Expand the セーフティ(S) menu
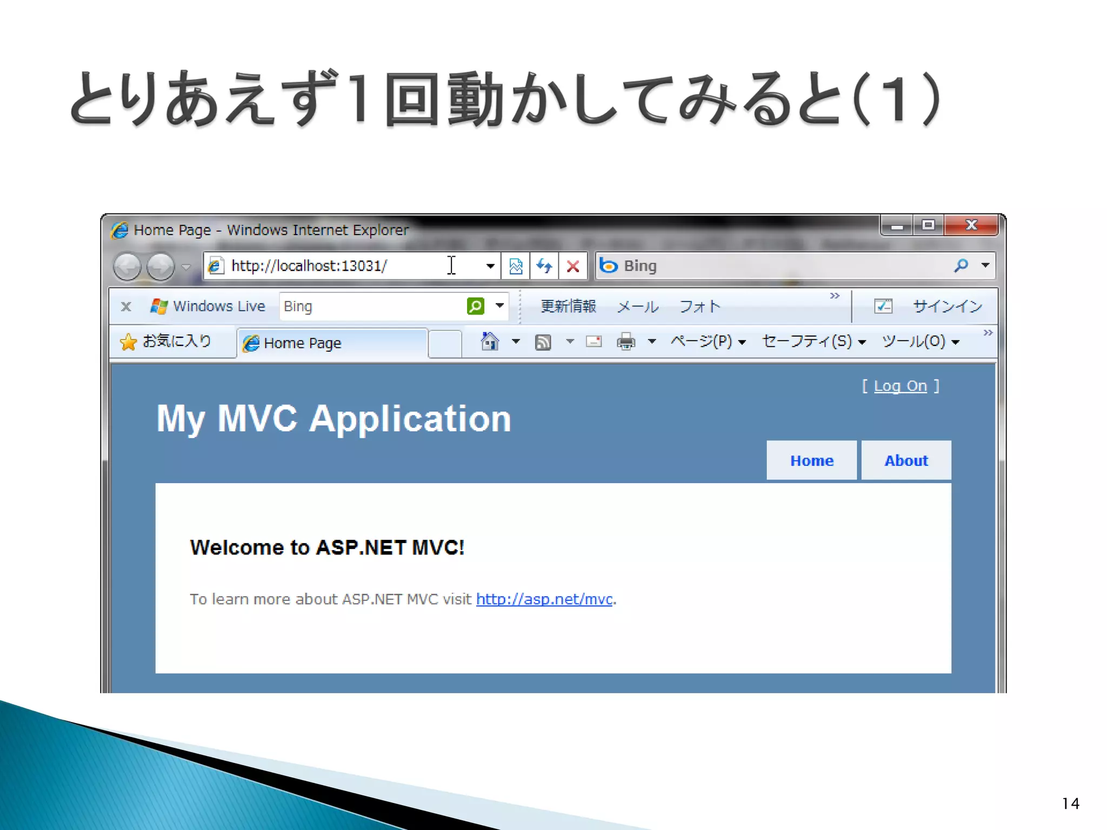Screen dimensions: 1107x830 [813, 342]
